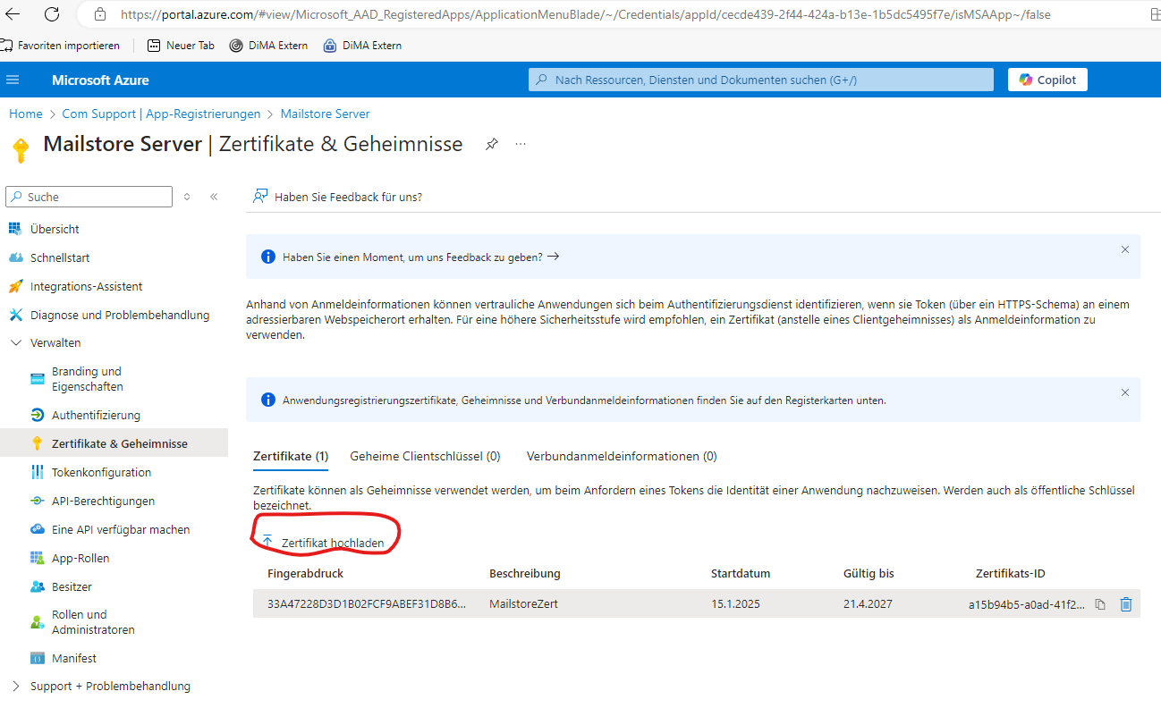1161x725 pixels.
Task: Copy the certificate ID to clipboard
Action: pyautogui.click(x=1100, y=604)
